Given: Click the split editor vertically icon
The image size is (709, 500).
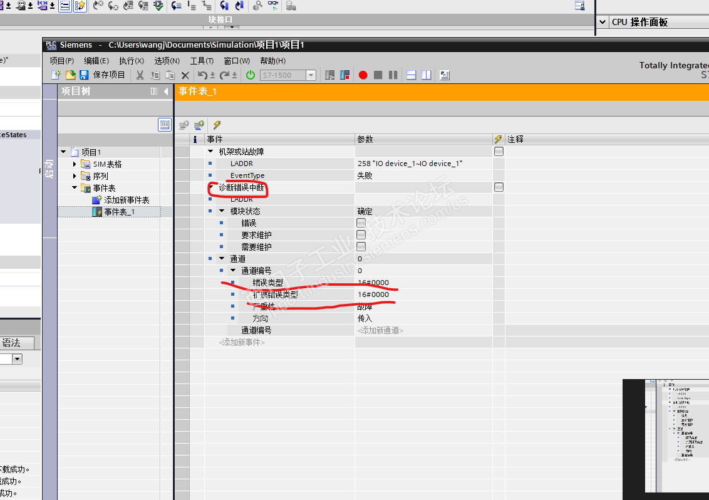Looking at the screenshot, I should [x=426, y=75].
